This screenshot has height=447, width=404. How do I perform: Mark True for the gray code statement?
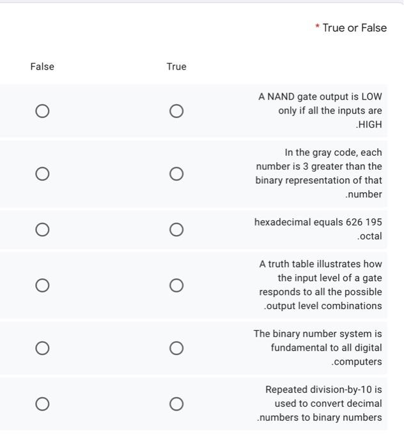[x=176, y=174]
